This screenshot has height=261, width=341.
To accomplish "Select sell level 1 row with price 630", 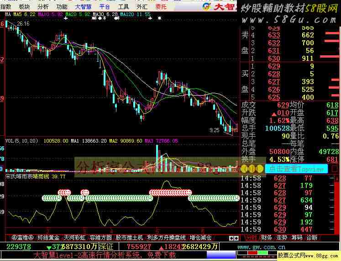I will 290,59.
